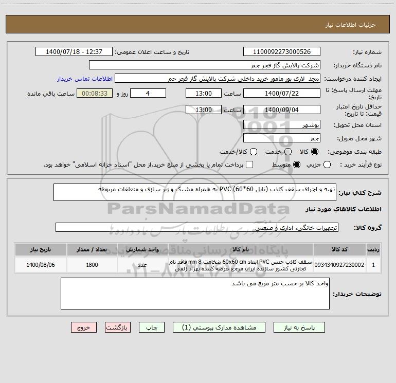Click the توضیحات خریدار text area
Image resolution: width=396 pixels, height=383 pixels.
(195, 294)
